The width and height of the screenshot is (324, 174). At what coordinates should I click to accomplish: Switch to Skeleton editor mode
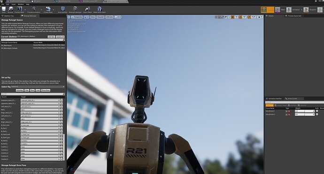[x=267, y=10]
